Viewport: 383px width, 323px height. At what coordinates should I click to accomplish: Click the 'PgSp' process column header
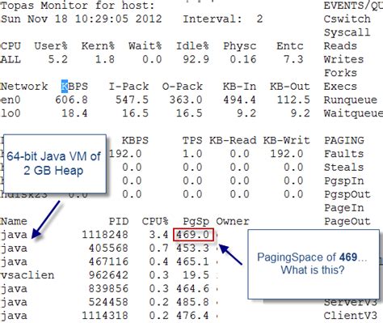pos(196,221)
